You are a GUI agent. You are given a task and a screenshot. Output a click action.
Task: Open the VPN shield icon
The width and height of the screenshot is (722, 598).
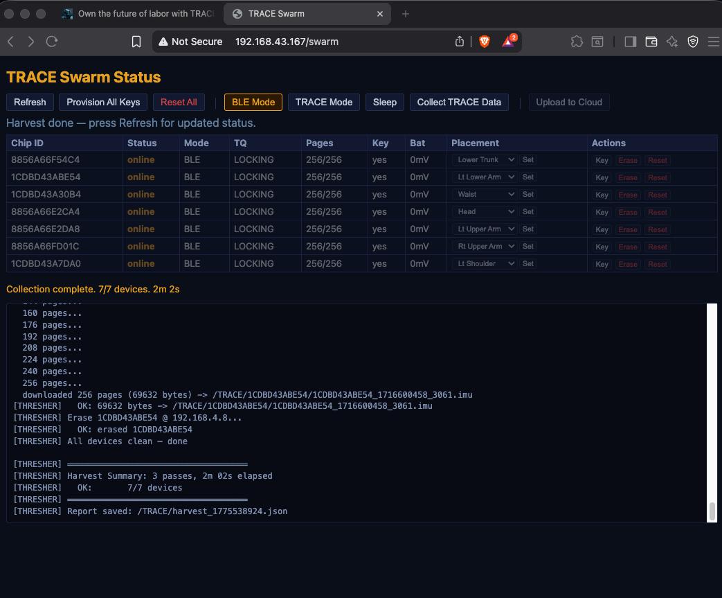693,42
